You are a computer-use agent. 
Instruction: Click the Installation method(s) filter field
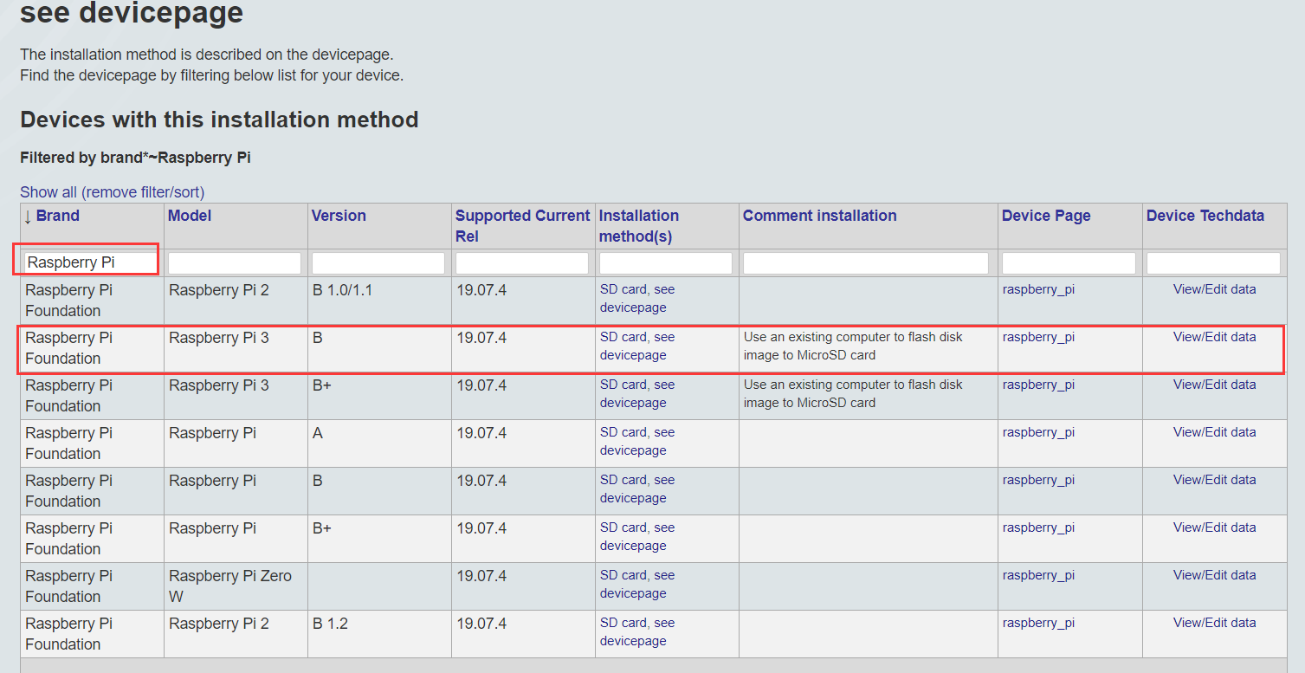pyautogui.click(x=666, y=262)
